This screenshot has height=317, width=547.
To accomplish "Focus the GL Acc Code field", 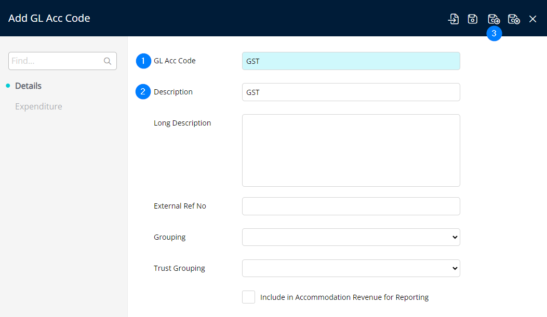I will tap(351, 61).
